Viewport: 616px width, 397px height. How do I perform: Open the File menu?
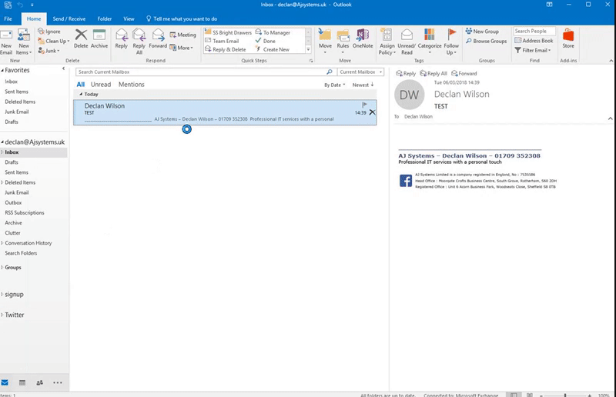[x=8, y=18]
